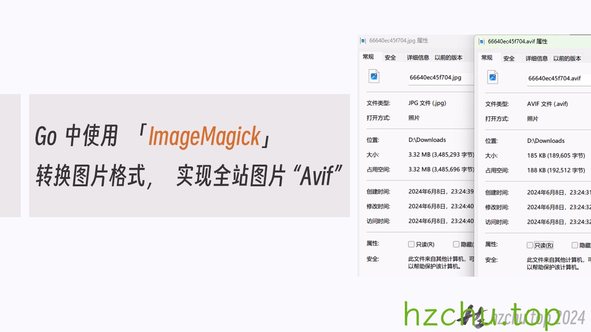Open 以前的版本 tab in jpg properties window

tap(448, 58)
